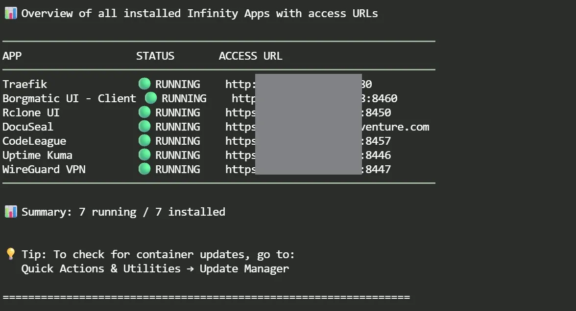Viewport: 576px width, 311px height.
Task: Click the green status dot for DocuSeal
Action: click(144, 127)
